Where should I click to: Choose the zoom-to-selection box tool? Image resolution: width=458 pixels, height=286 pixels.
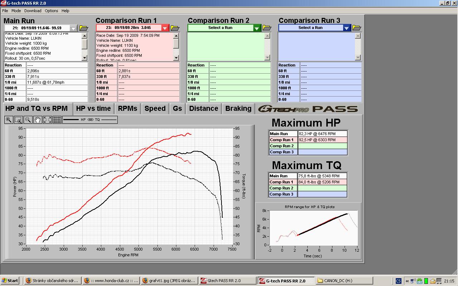pyautogui.click(x=18, y=120)
